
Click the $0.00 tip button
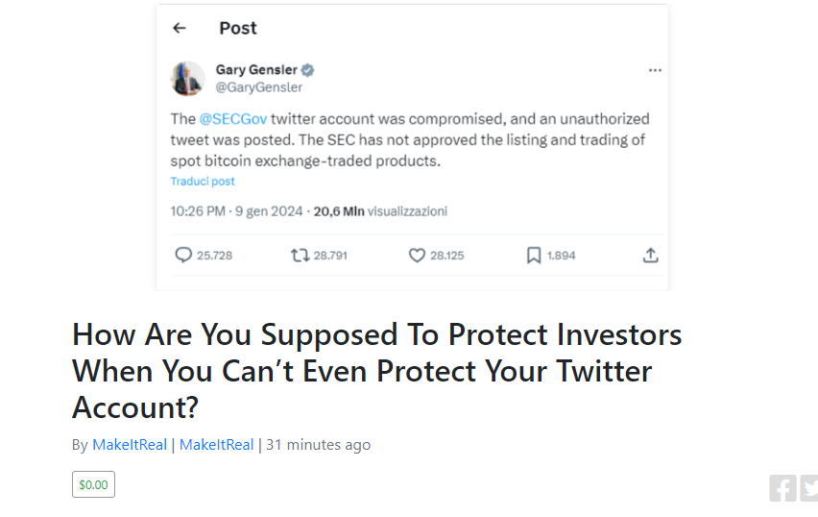coord(93,484)
